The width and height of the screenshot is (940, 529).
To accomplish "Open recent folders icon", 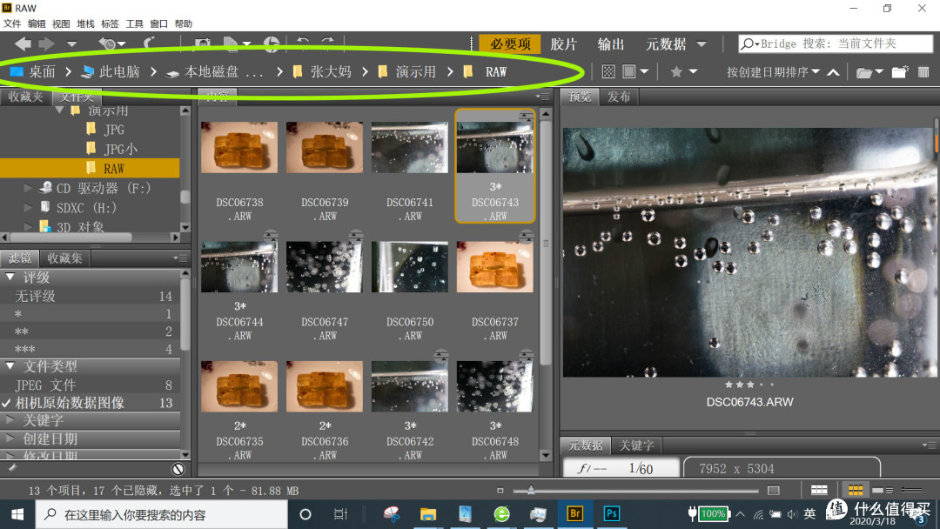I will [x=869, y=72].
